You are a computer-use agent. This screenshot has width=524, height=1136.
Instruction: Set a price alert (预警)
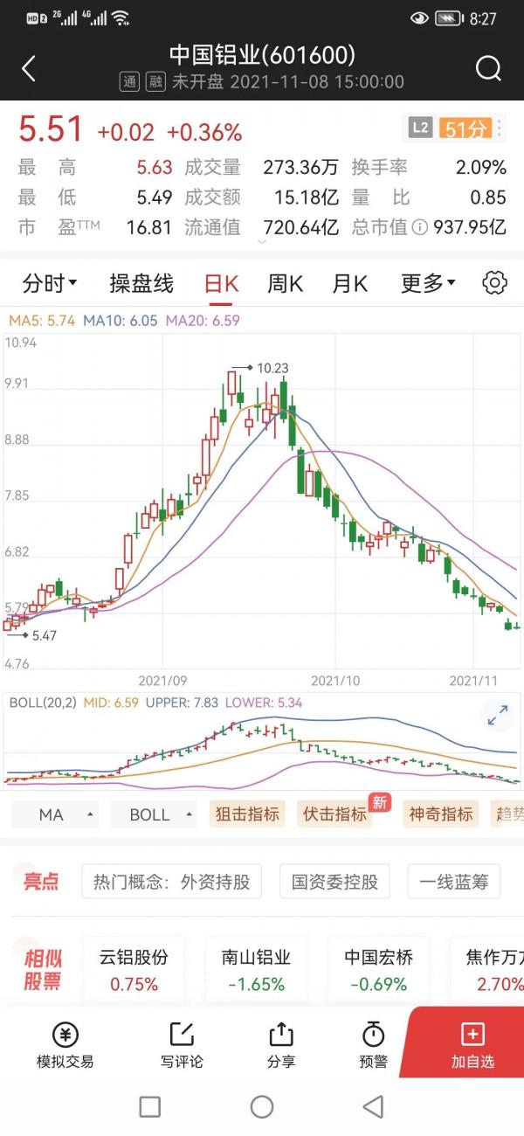pos(373,1045)
